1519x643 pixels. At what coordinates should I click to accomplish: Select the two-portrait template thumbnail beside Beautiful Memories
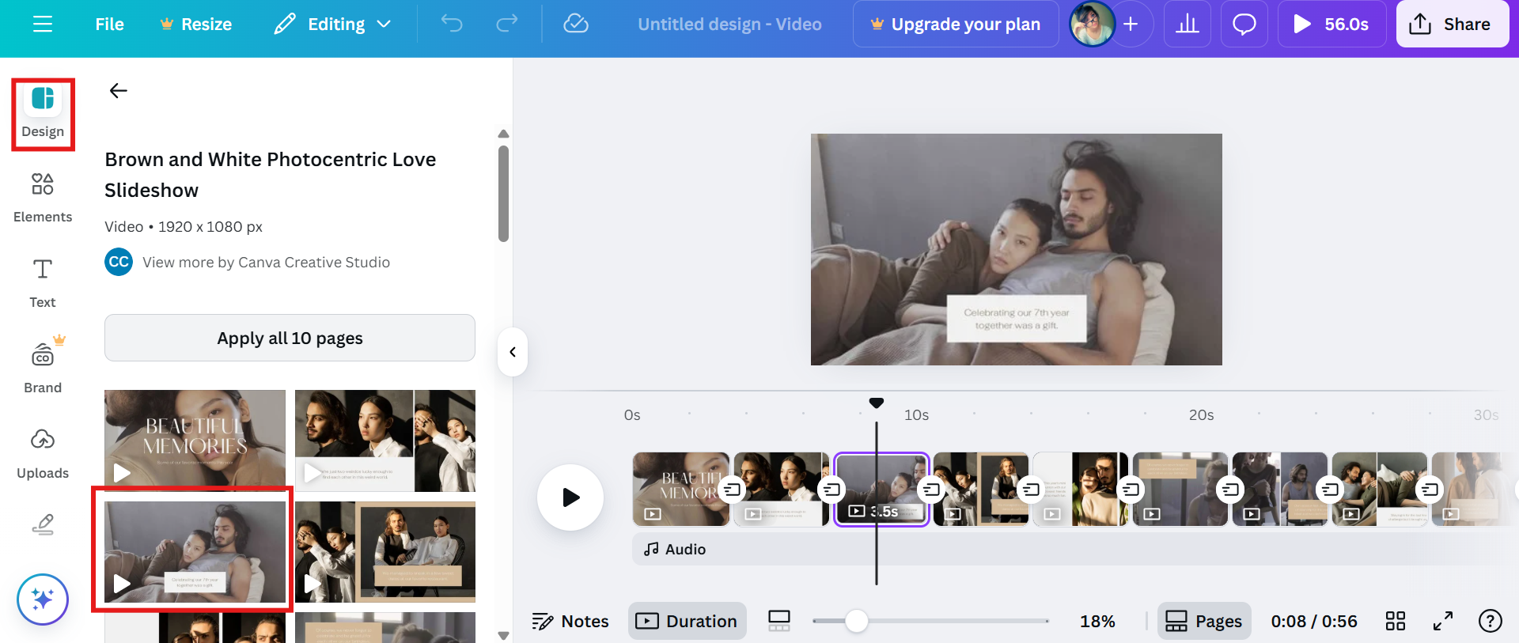point(385,441)
